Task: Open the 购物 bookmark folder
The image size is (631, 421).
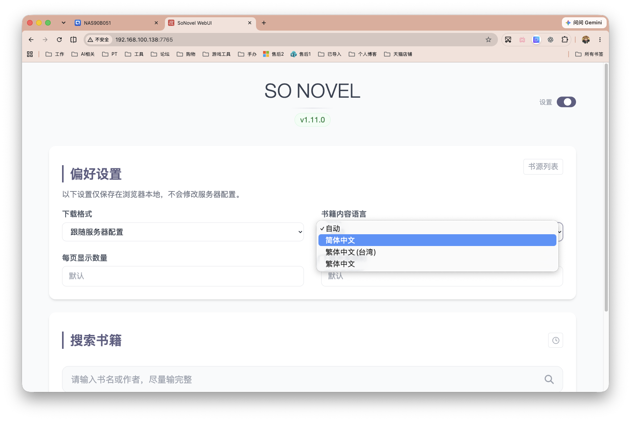Action: pos(186,54)
